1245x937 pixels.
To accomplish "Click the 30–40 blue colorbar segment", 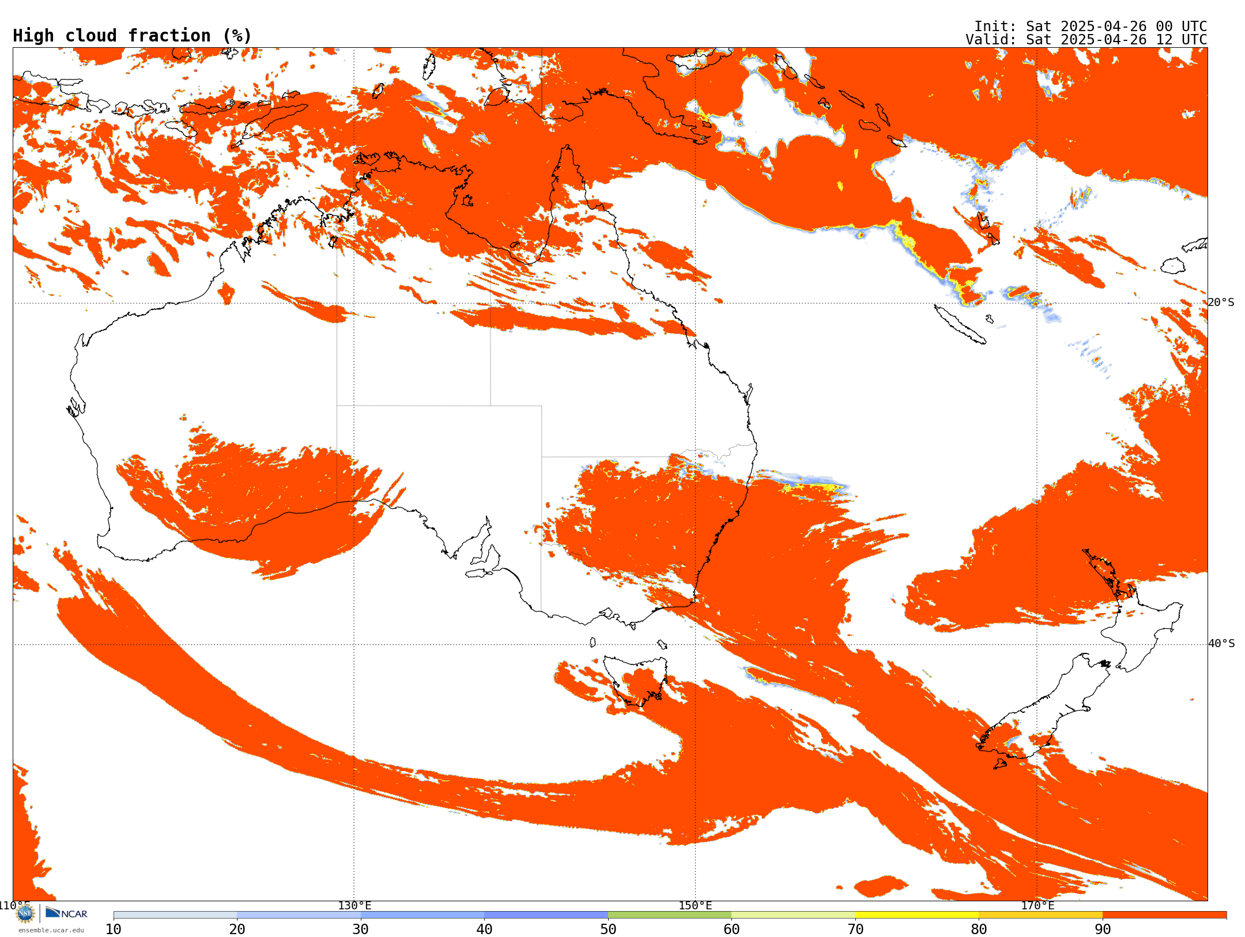I will click(422, 915).
